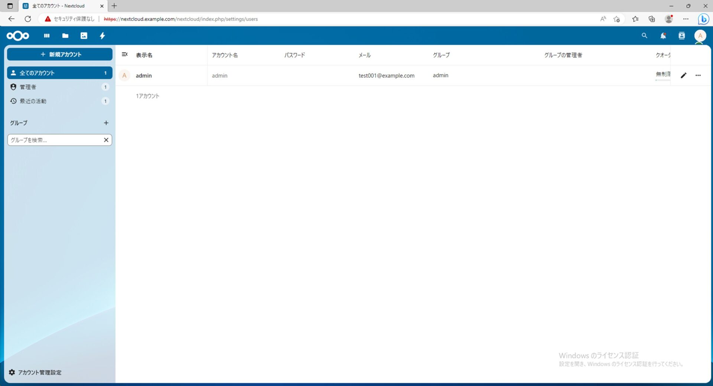Viewport: 713px width, 386px height.
Task: Open the Photos app icon
Action: [84, 36]
